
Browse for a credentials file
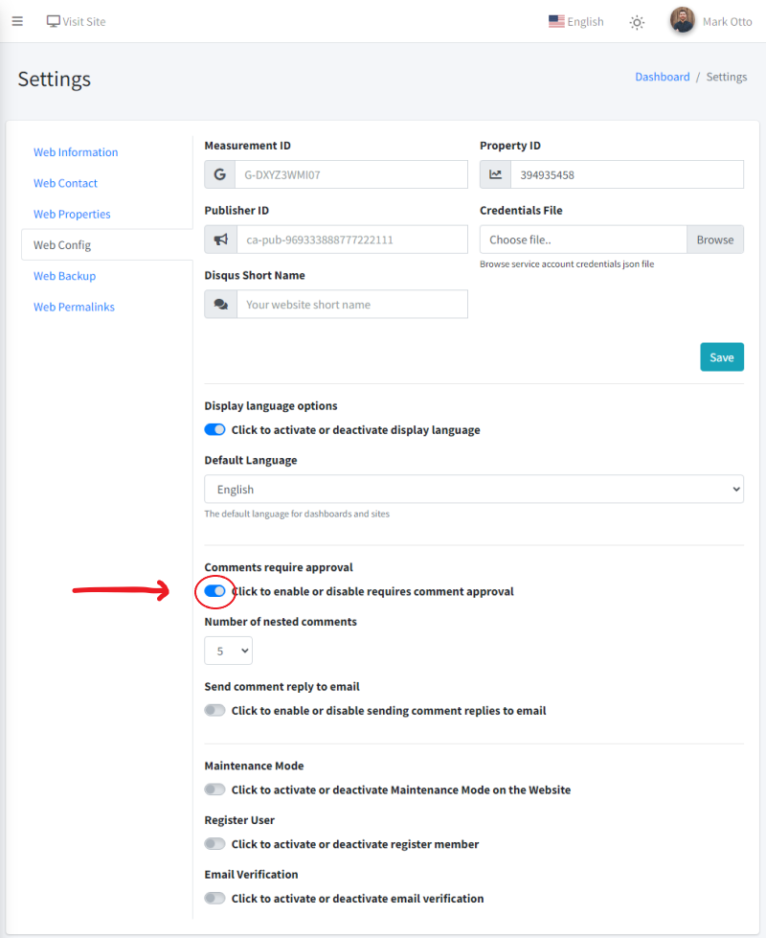coord(714,239)
